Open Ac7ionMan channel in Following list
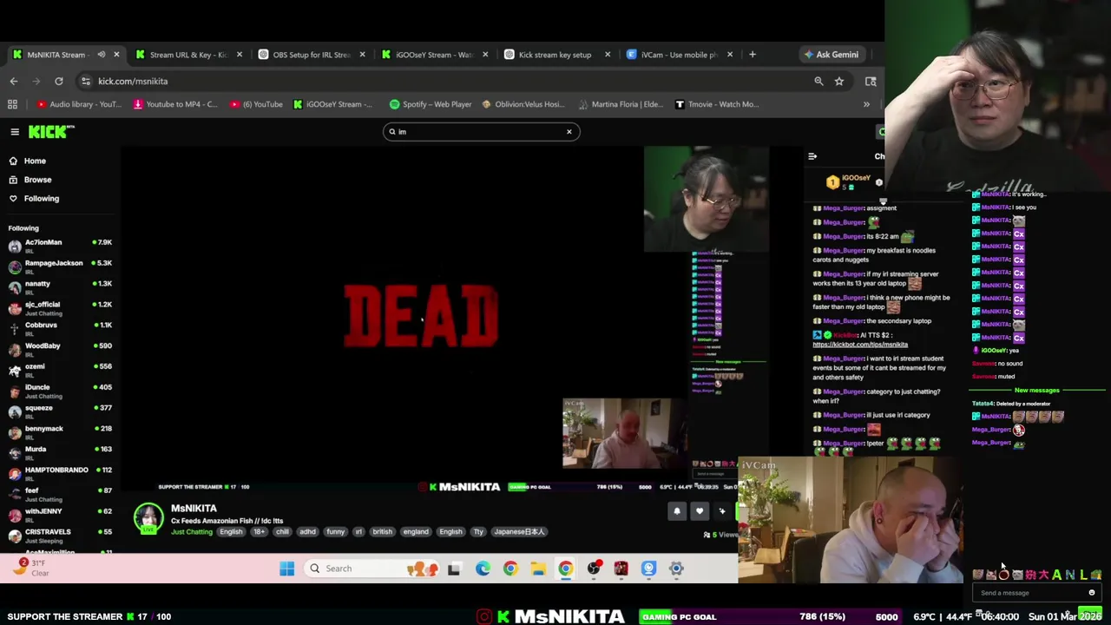1111x625 pixels. pos(59,247)
